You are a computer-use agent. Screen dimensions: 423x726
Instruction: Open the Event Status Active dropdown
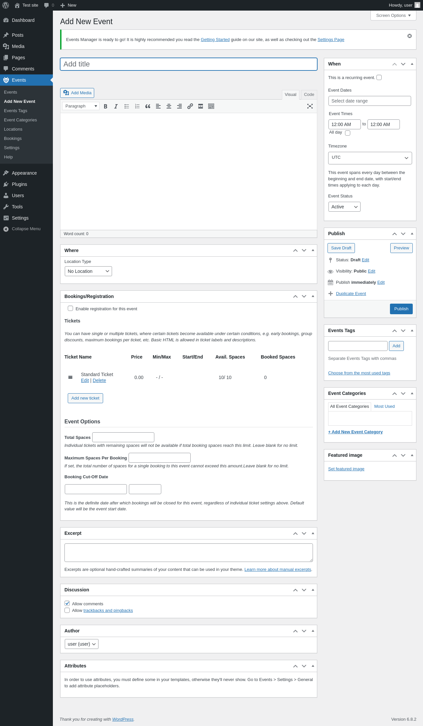344,207
